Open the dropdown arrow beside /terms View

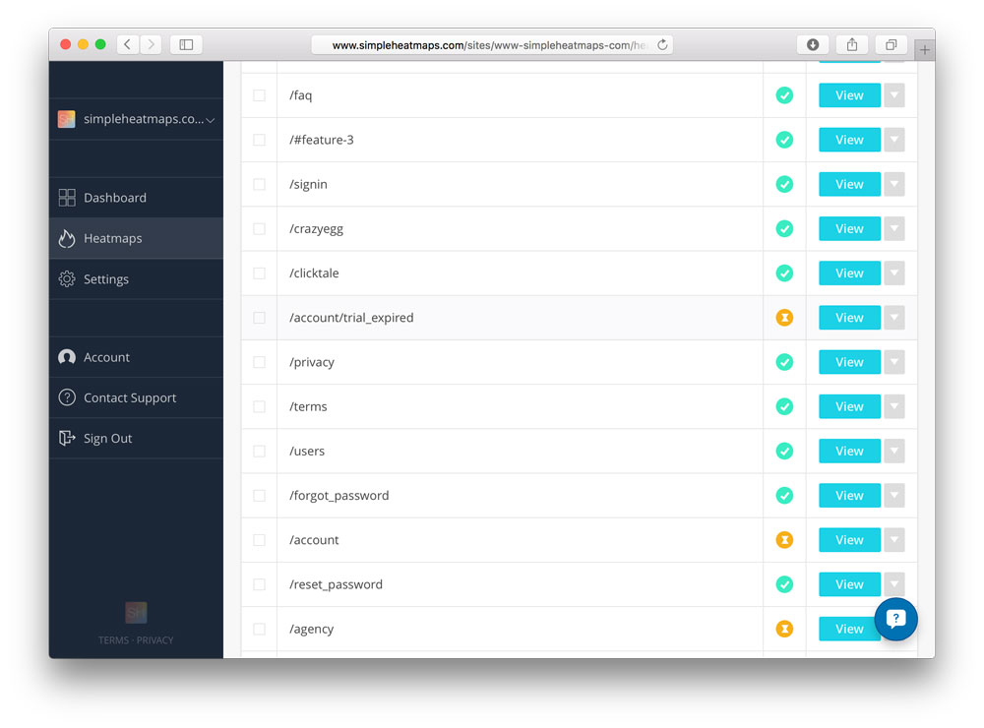894,406
